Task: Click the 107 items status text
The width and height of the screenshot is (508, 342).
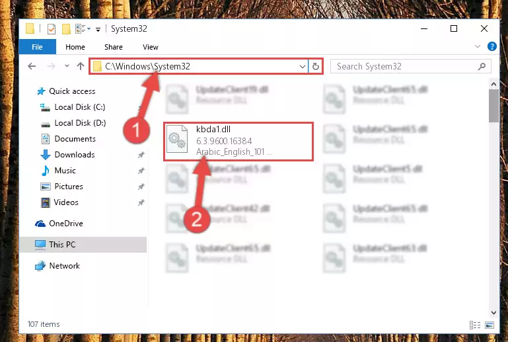Action: click(x=44, y=324)
